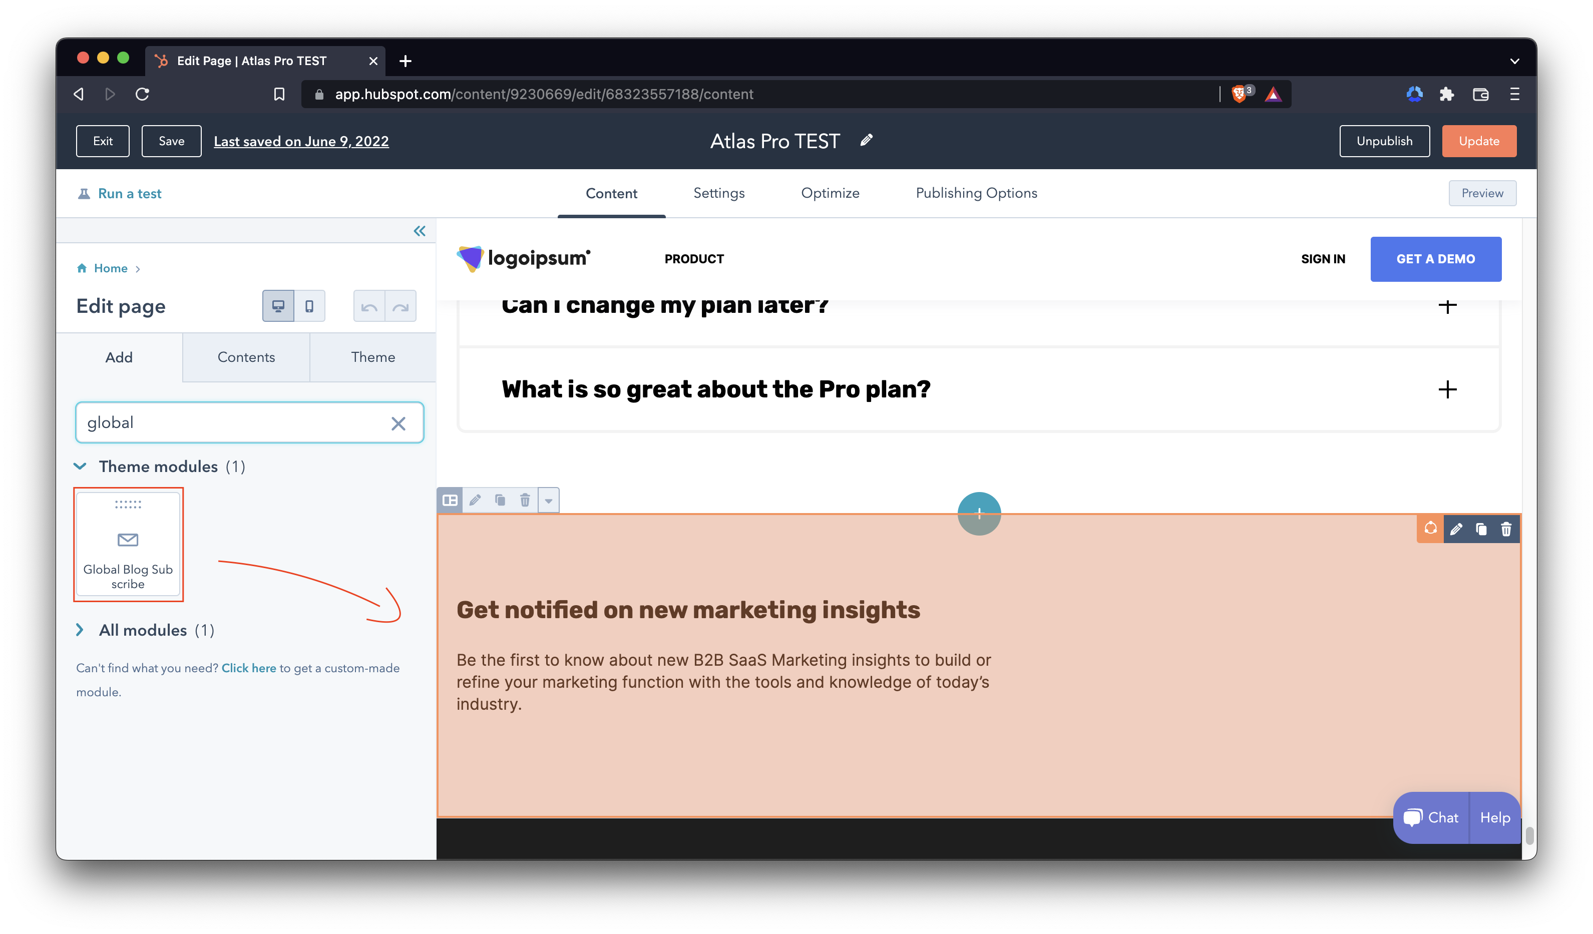Viewport: 1593px width, 934px height.
Task: Click the blue plus add-section circle
Action: point(979,513)
